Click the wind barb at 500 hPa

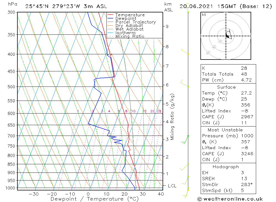184,83
